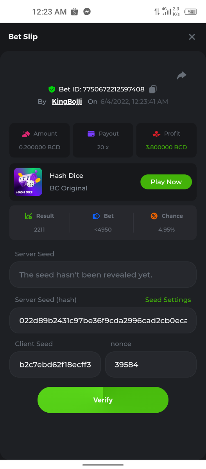Close the Bet Slip panel

coord(192,37)
